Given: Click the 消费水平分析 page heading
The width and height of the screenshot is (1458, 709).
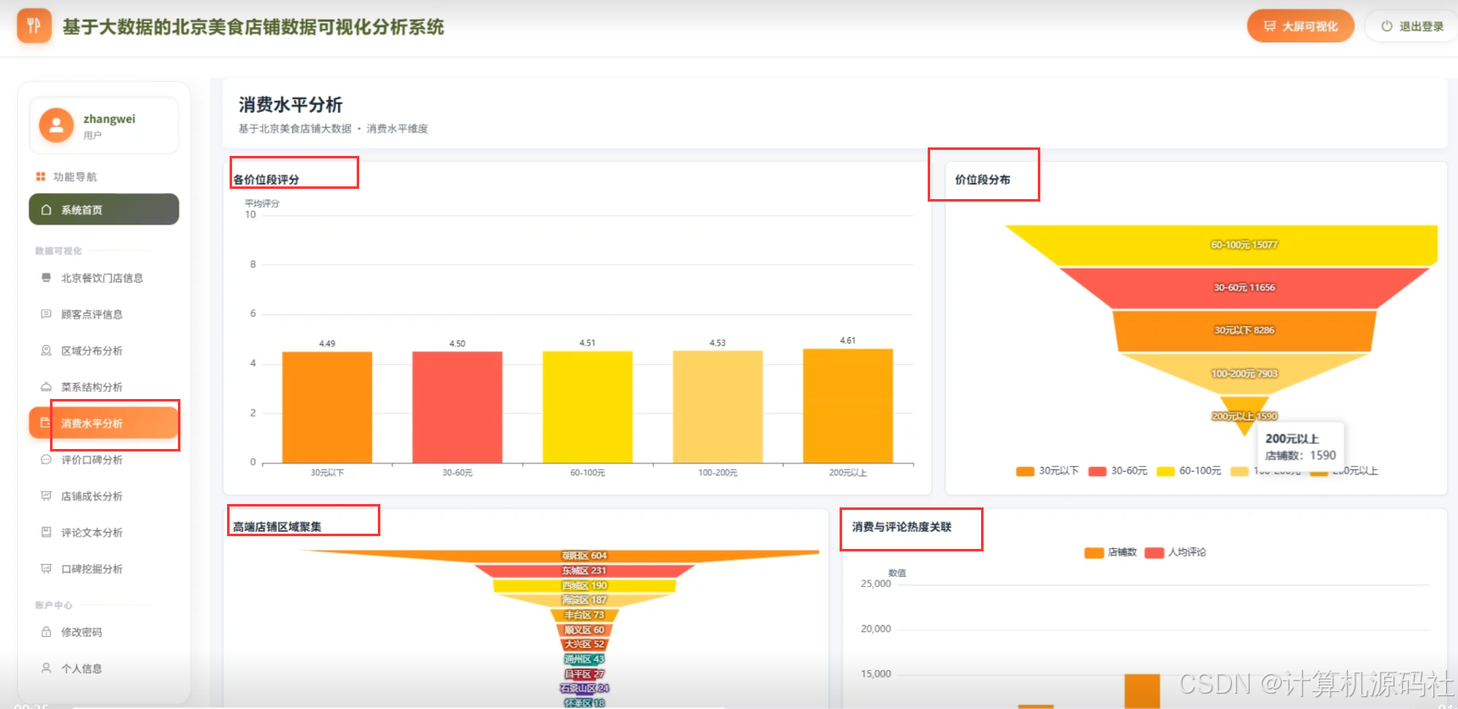Looking at the screenshot, I should [x=291, y=104].
